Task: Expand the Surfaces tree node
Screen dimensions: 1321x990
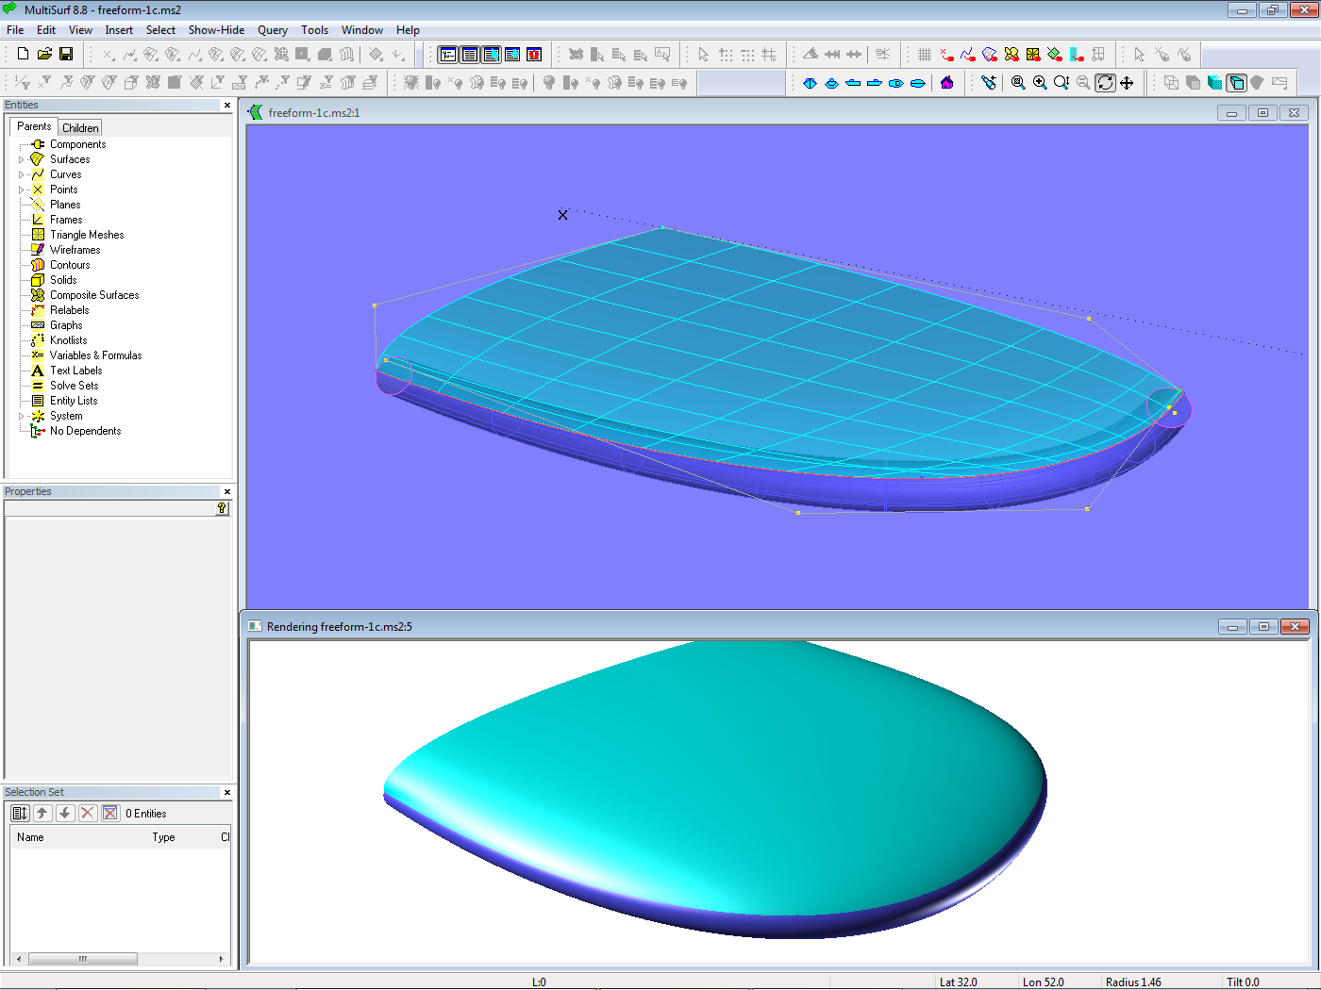Action: tap(22, 160)
